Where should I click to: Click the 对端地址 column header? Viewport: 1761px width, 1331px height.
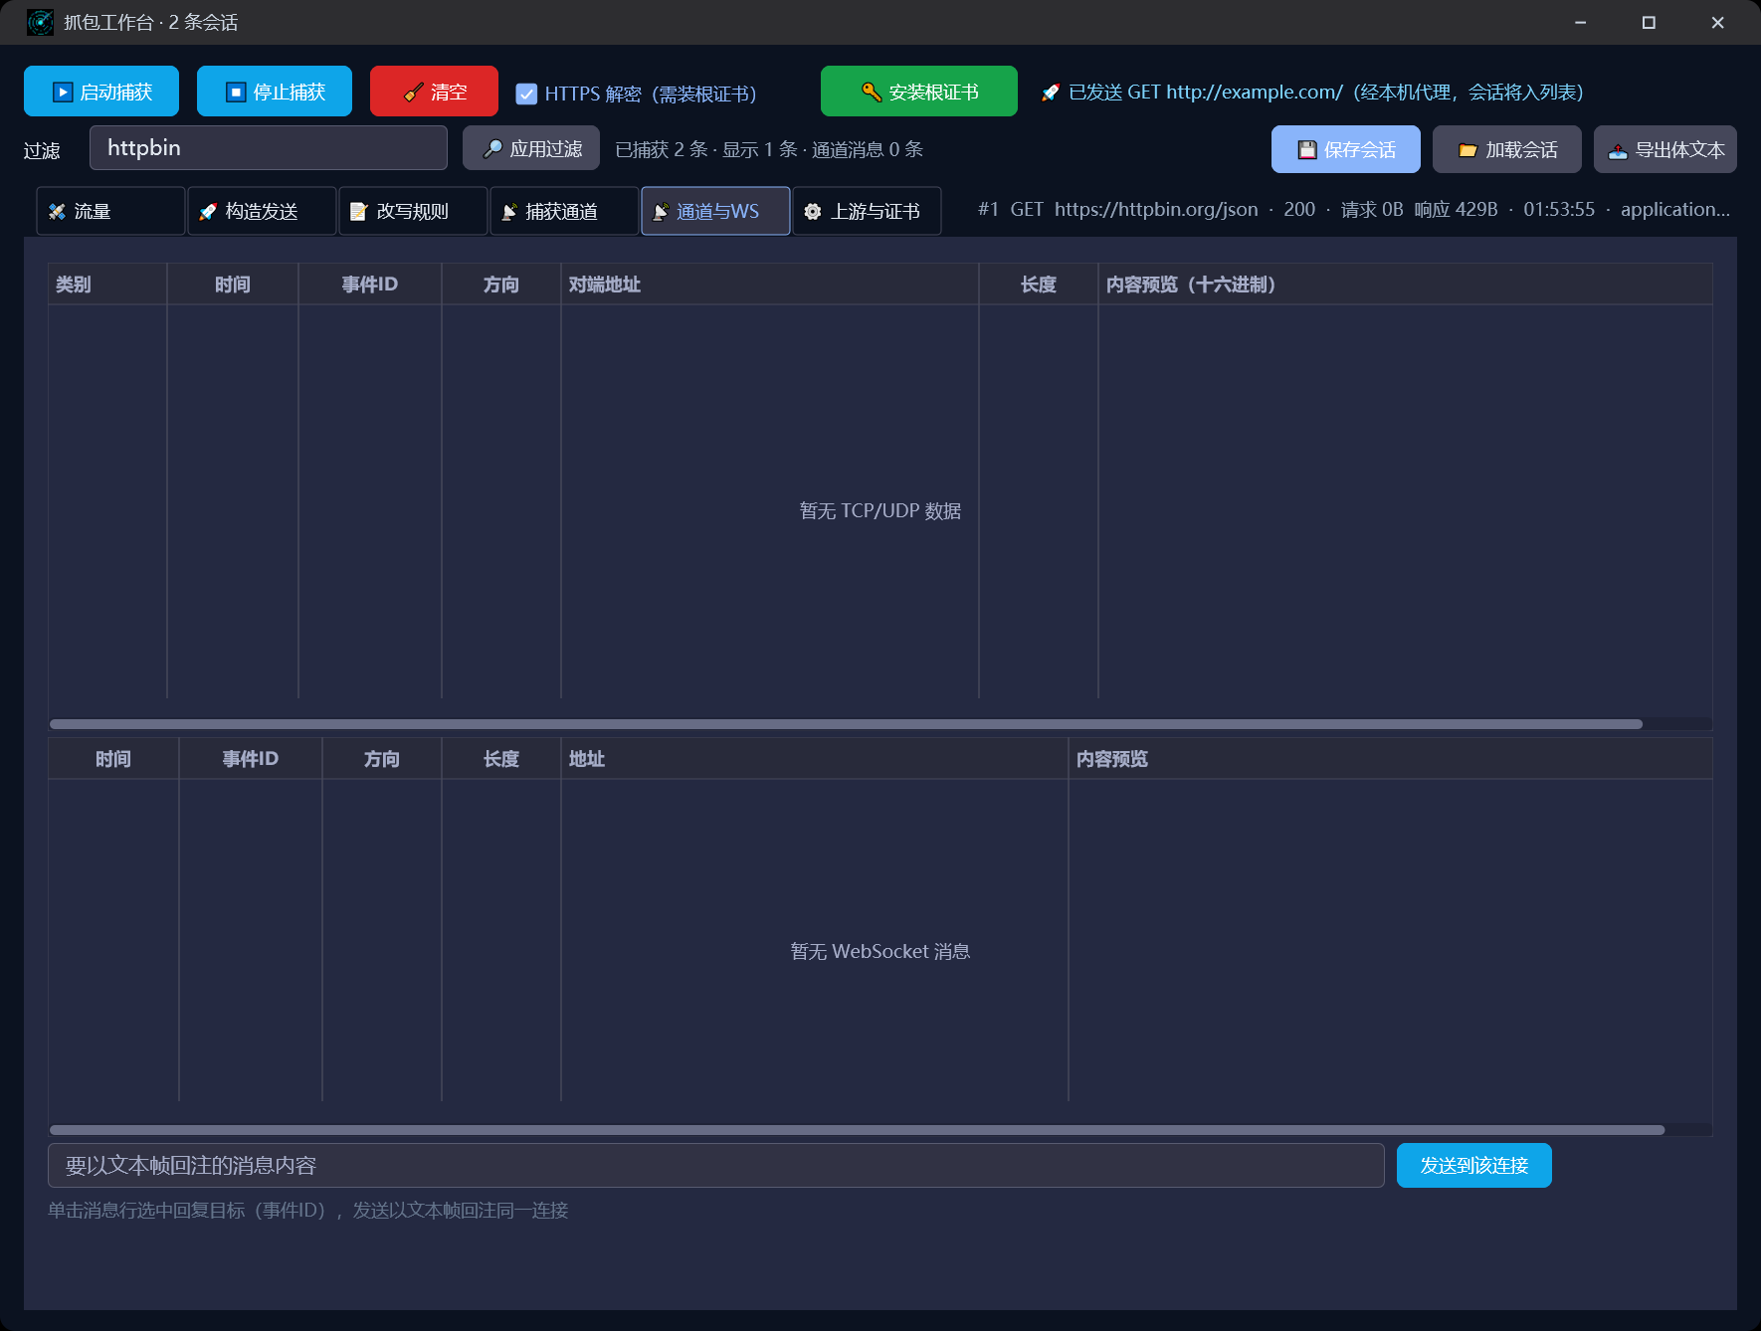pos(770,285)
